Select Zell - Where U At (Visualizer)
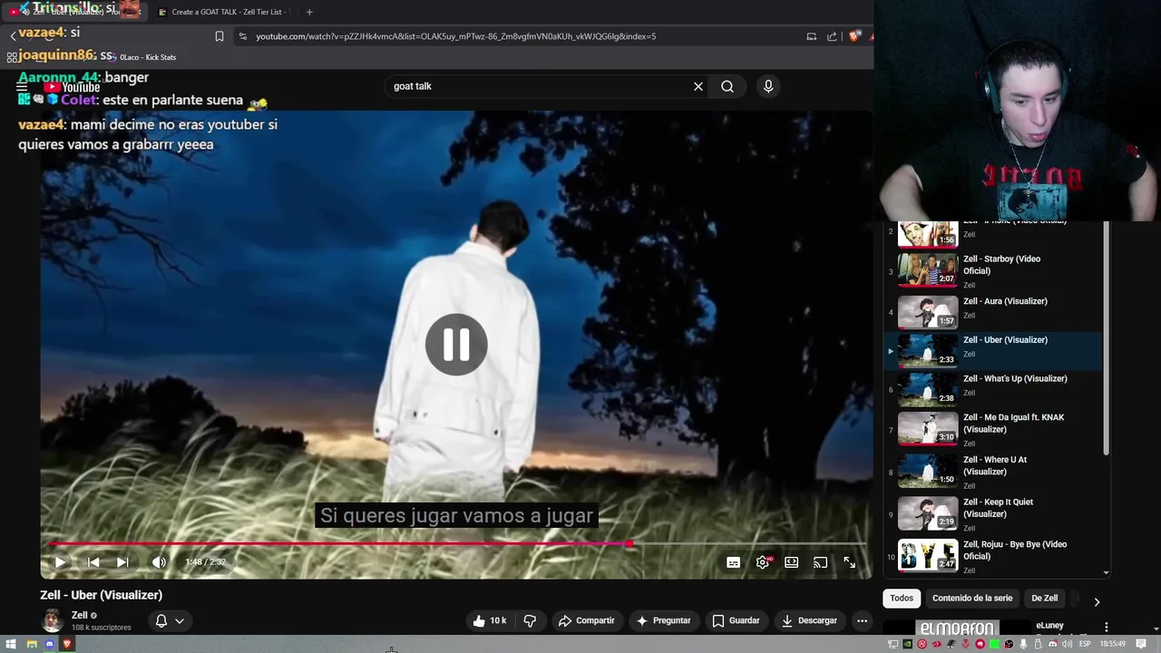1161x653 pixels. click(x=993, y=471)
